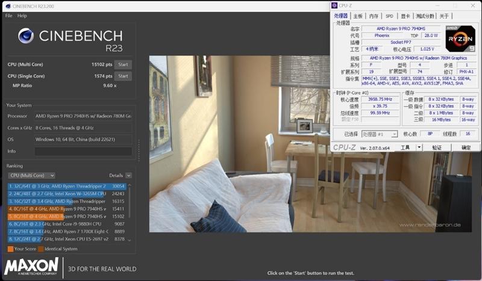Screen dimensions: 482x281
Task: Select ranking entry 2 Intel Xeon W-3265M
Action: 67,194
